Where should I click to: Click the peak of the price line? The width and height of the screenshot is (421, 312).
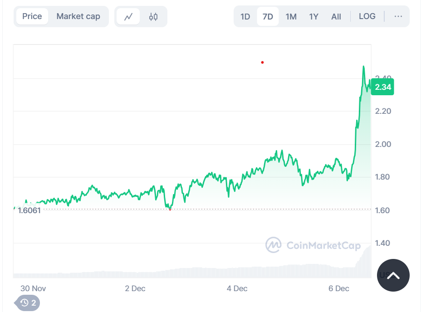pyautogui.click(x=363, y=67)
